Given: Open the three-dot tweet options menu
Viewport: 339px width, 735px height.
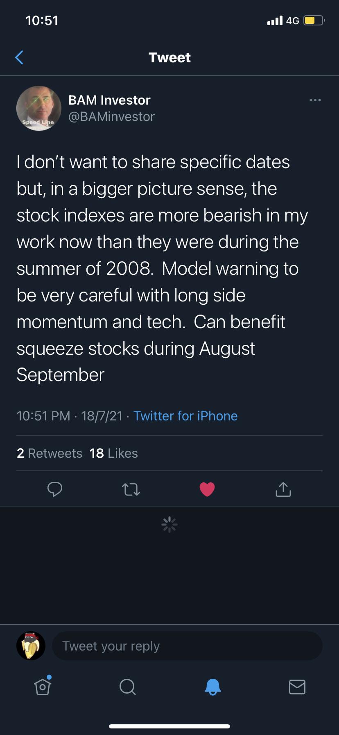Looking at the screenshot, I should point(315,100).
